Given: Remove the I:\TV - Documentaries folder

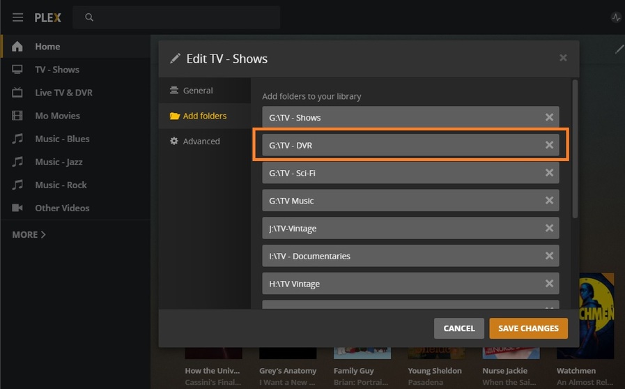Looking at the screenshot, I should coord(549,256).
